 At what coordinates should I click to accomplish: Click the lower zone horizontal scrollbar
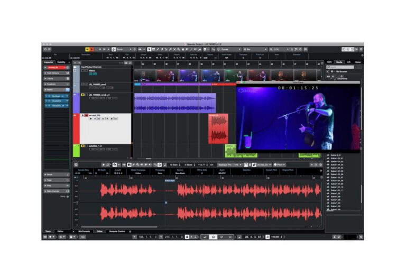[x=119, y=227]
